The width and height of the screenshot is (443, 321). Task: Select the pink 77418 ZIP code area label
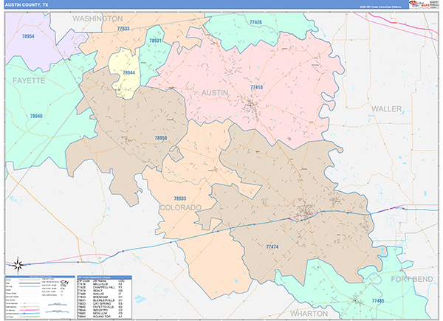pyautogui.click(x=256, y=88)
